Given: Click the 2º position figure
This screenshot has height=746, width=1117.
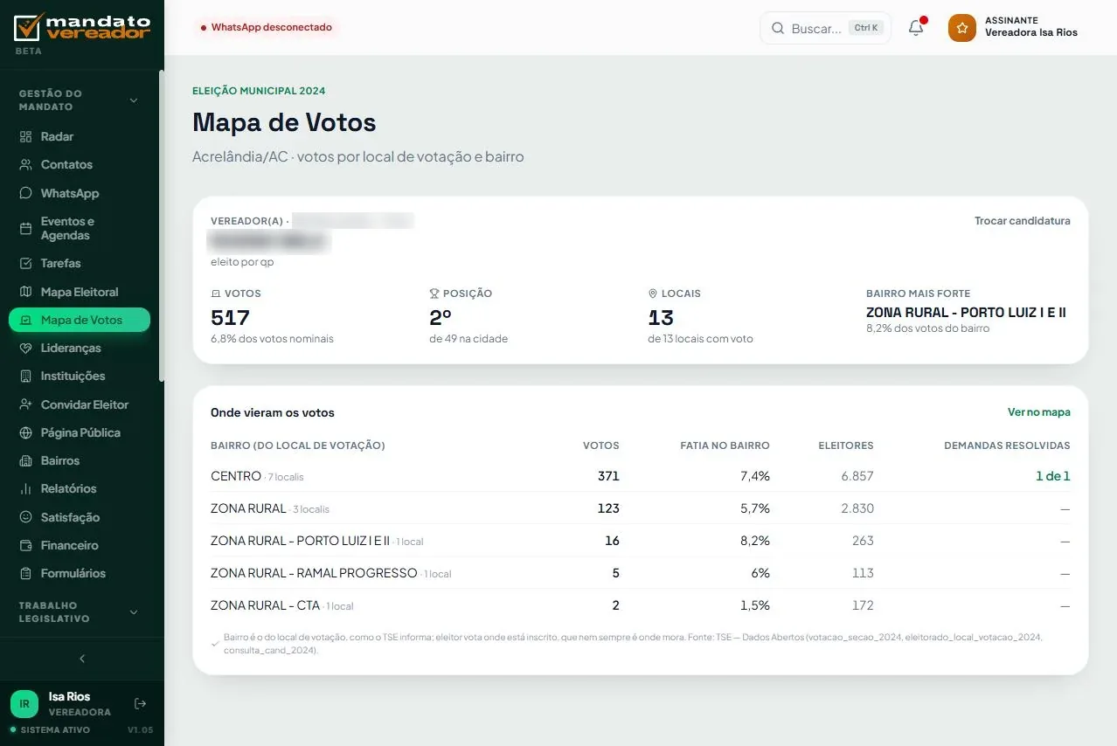Looking at the screenshot, I should [x=441, y=317].
